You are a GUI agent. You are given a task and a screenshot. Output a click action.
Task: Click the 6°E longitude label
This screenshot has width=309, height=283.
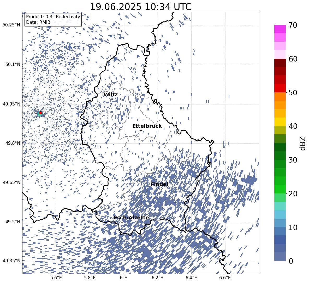point(123,278)
